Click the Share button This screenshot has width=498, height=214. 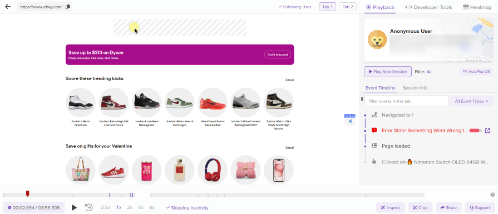pos(448,208)
